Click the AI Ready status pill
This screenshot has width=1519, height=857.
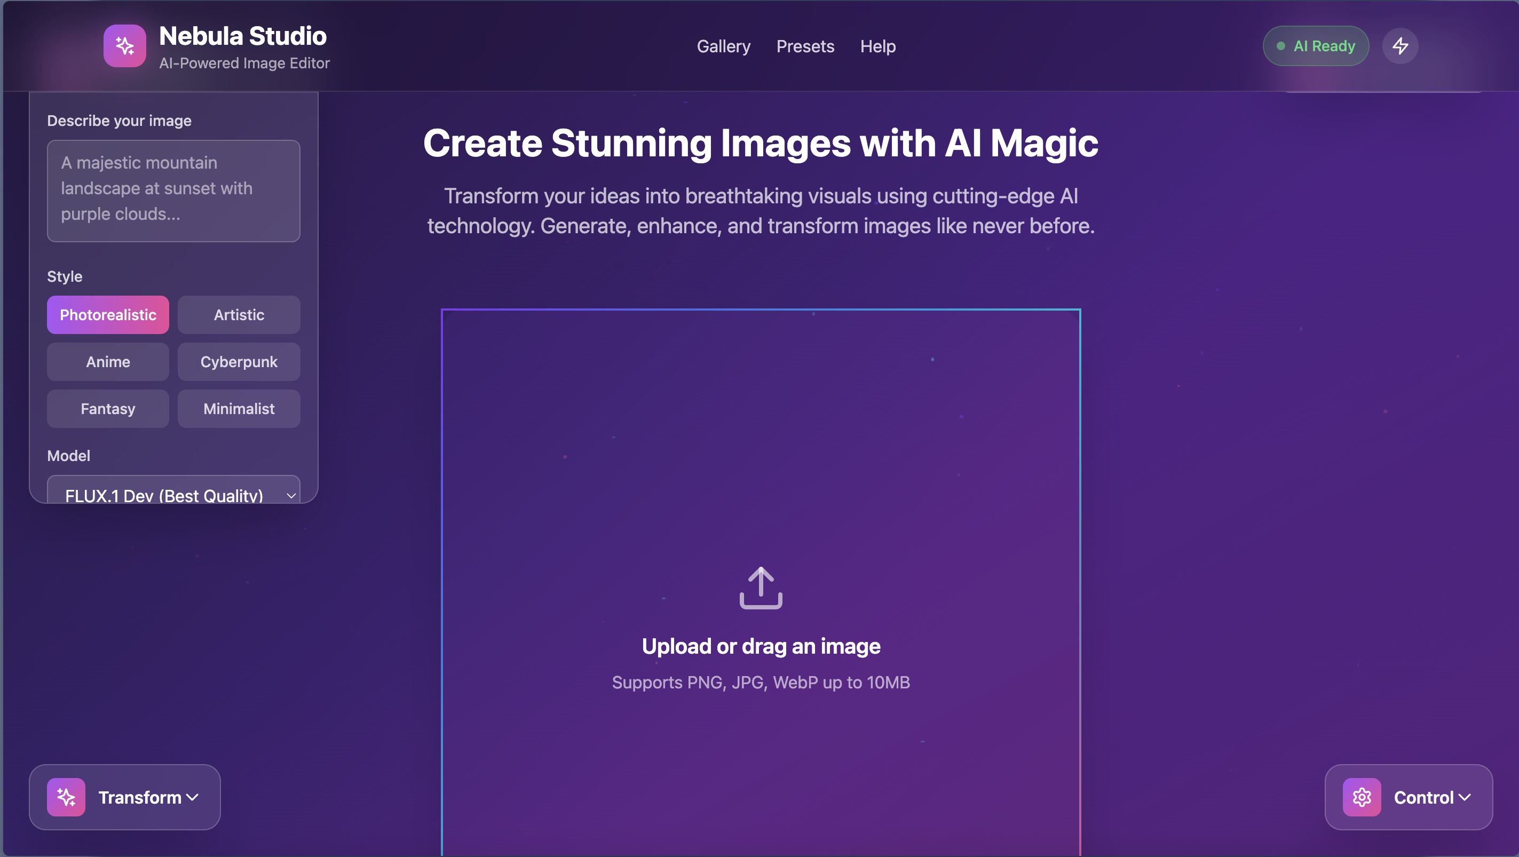pyautogui.click(x=1316, y=45)
